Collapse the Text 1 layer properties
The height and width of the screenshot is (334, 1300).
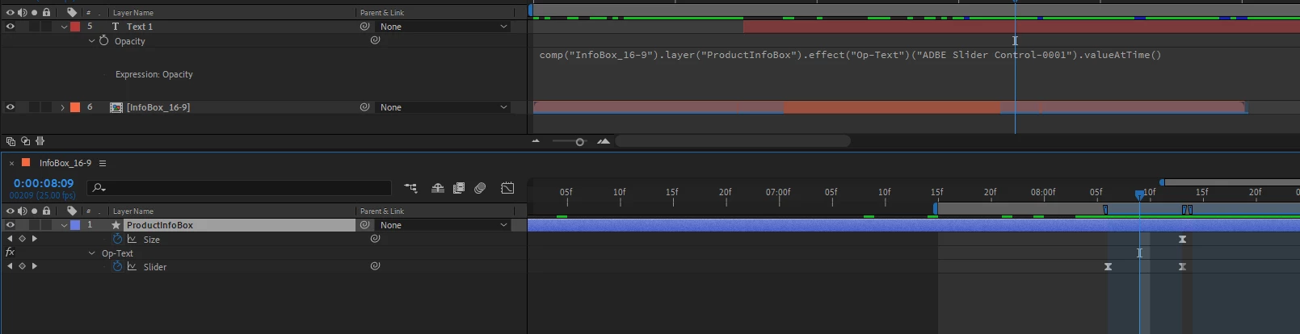(64, 27)
